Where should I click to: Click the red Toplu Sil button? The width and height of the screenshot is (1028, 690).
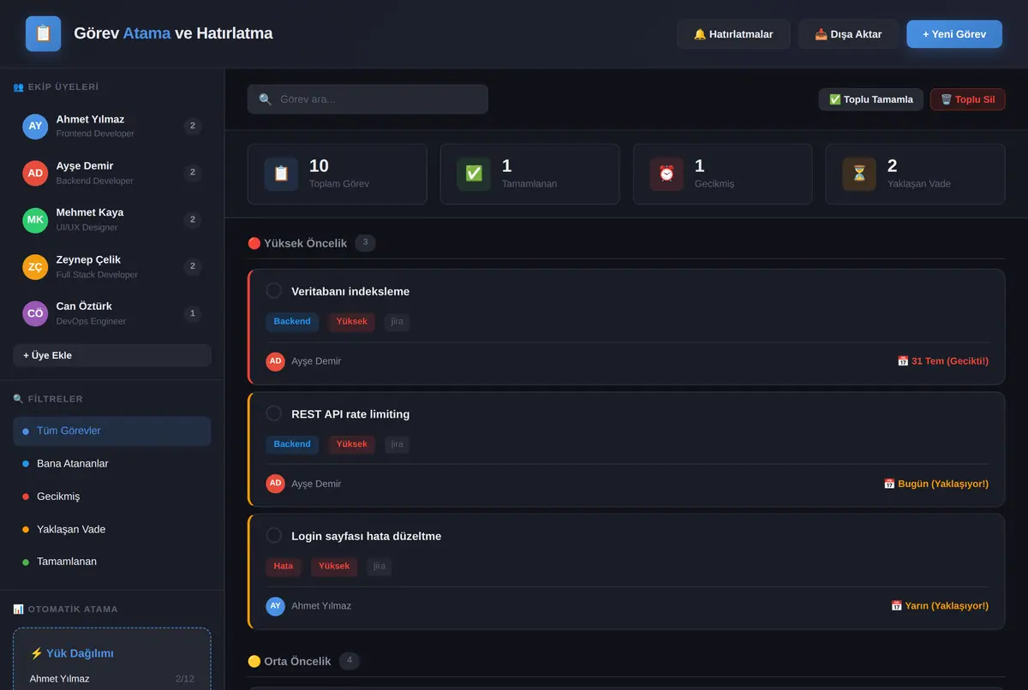(968, 99)
